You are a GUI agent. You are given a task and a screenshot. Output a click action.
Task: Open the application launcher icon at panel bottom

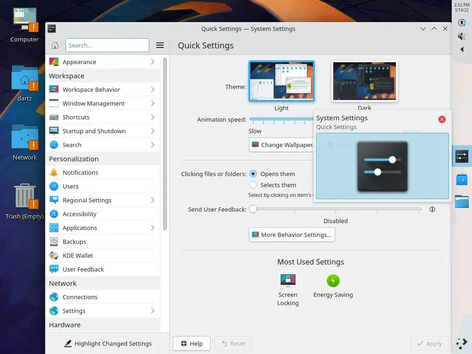(x=461, y=343)
